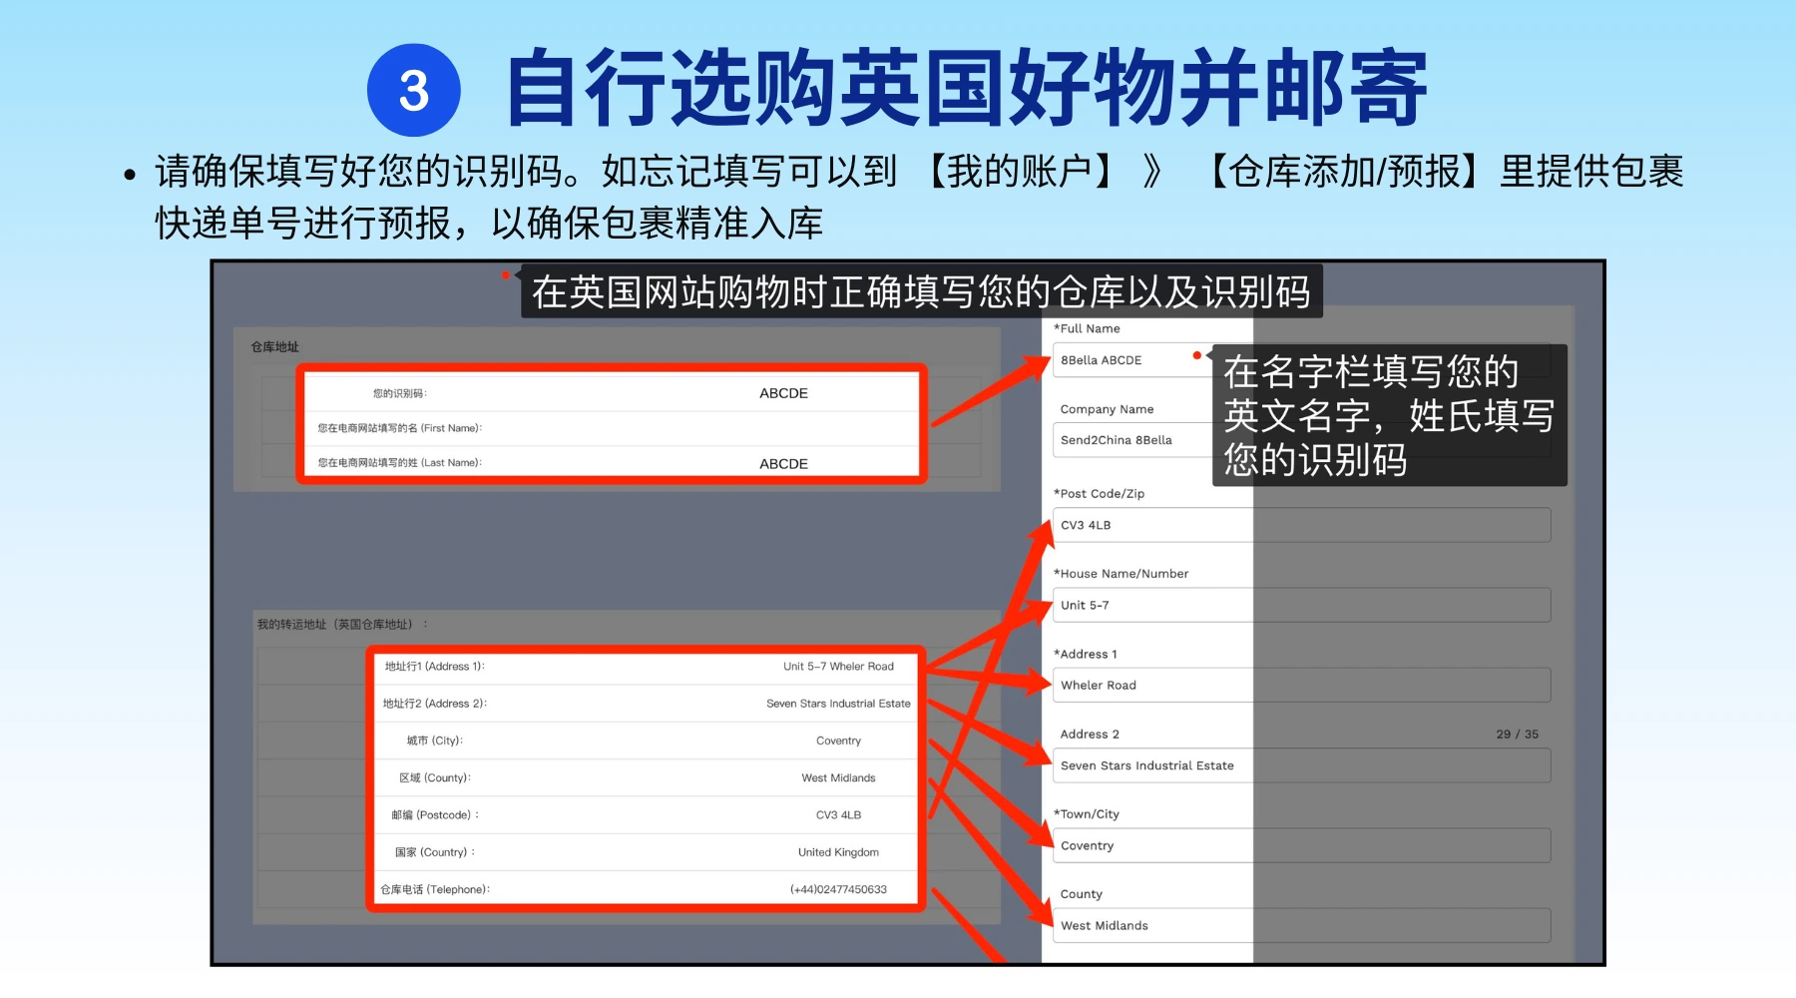Viewport: 1796px width, 998px height.
Task: Click the House Name/Number field with Unit 5-7
Action: [x=1297, y=605]
